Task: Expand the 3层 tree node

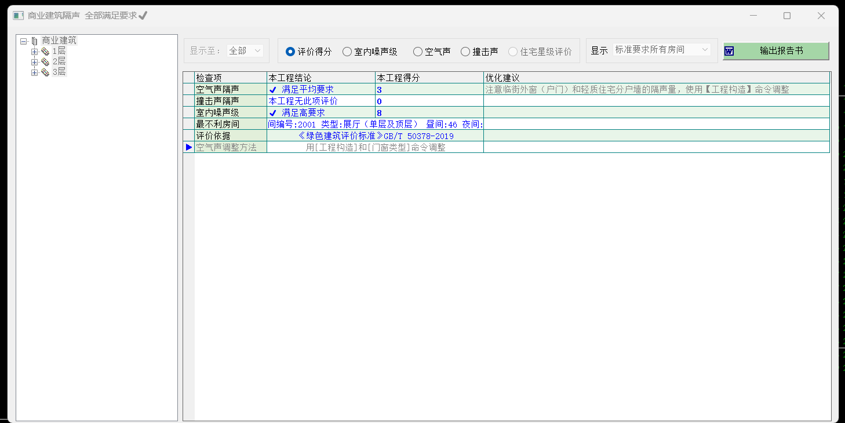Action: [34, 72]
